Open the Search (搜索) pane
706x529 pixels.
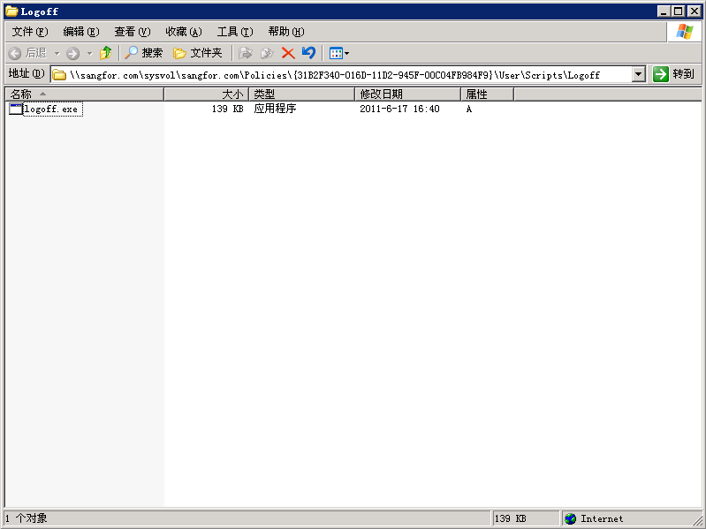coord(143,53)
